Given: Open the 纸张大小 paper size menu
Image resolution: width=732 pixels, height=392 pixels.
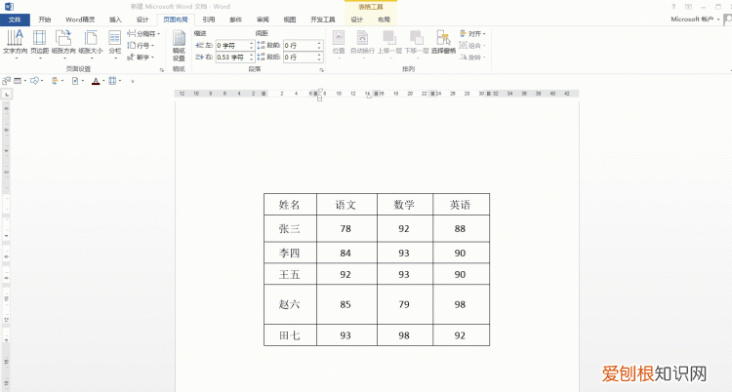Looking at the screenshot, I should [91, 44].
